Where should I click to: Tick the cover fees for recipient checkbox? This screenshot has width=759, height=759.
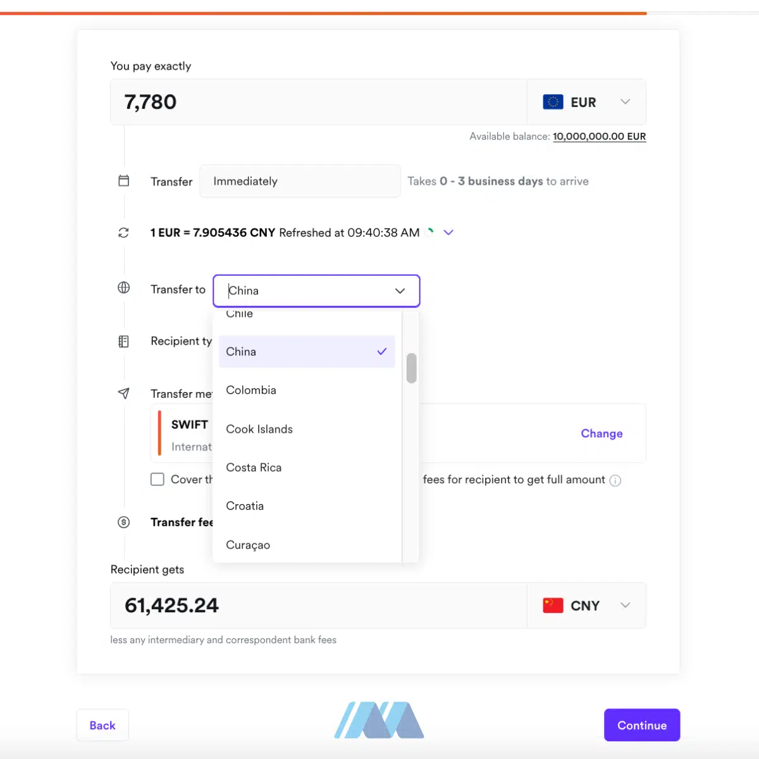157,479
